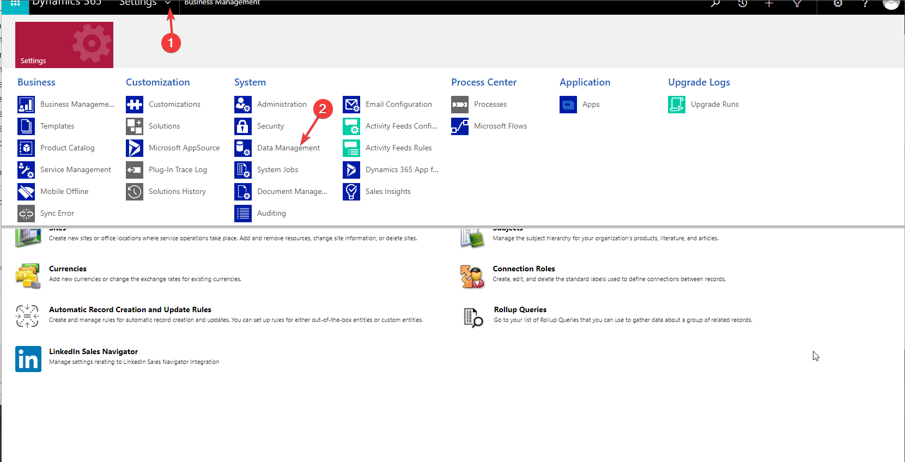
Task: Open Security lock icon
Action: pos(243,126)
